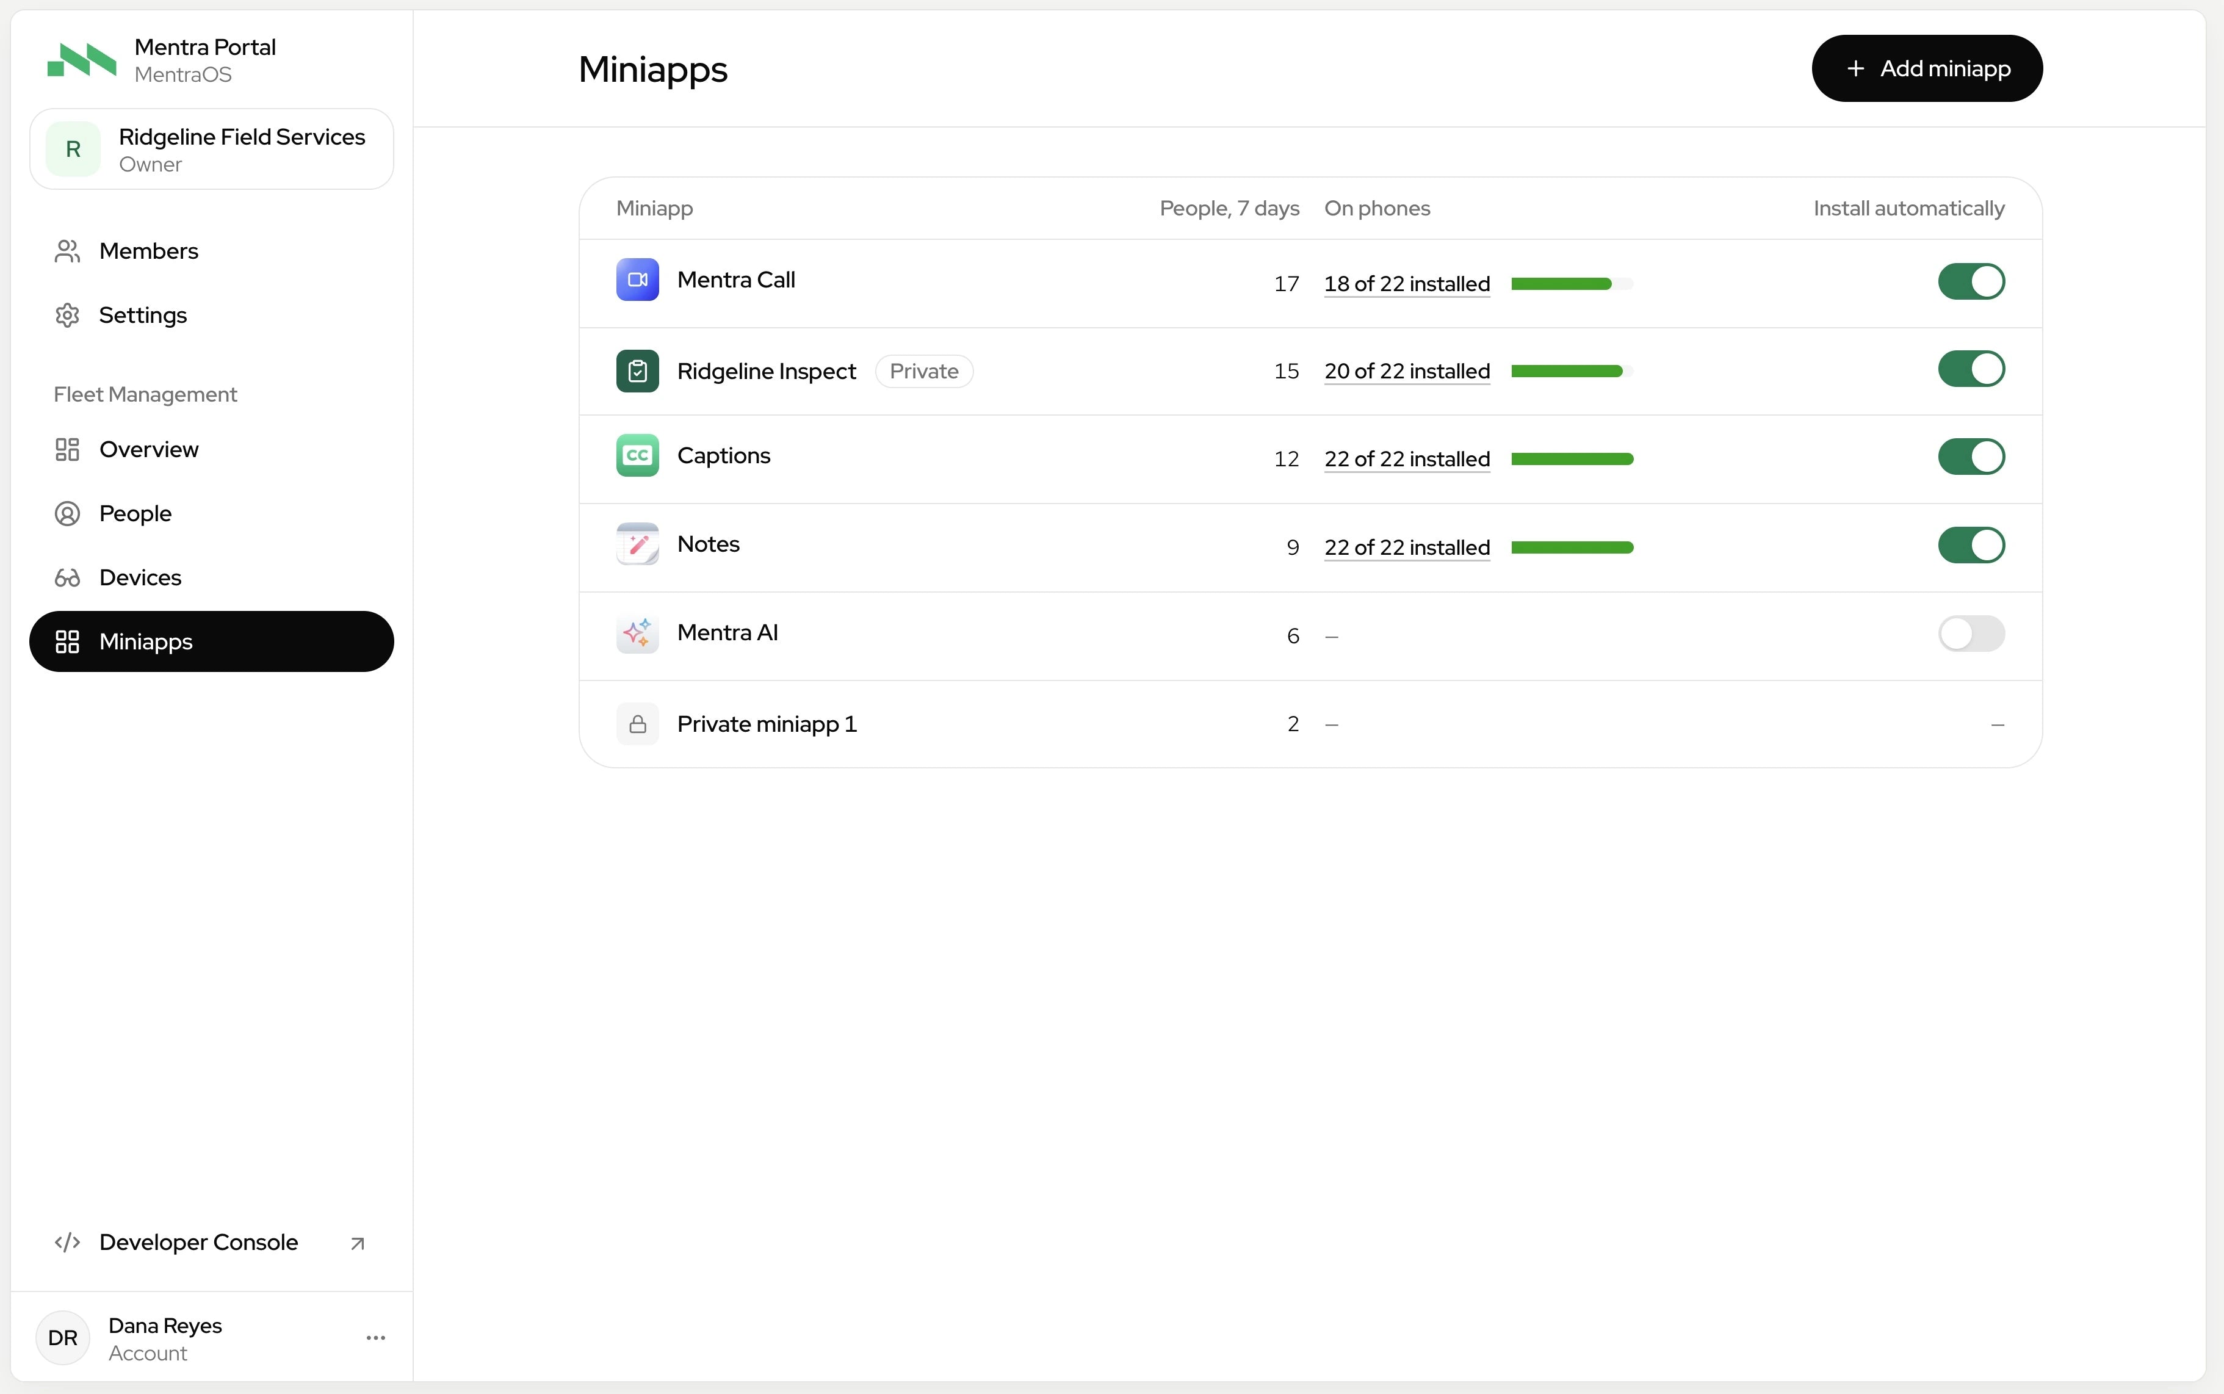The height and width of the screenshot is (1394, 2224).
Task: Disable automatic install for Notes
Action: click(x=1971, y=545)
